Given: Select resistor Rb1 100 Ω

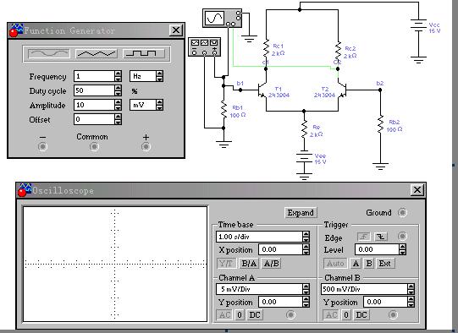Looking at the screenshot, I should pyautogui.click(x=223, y=109).
